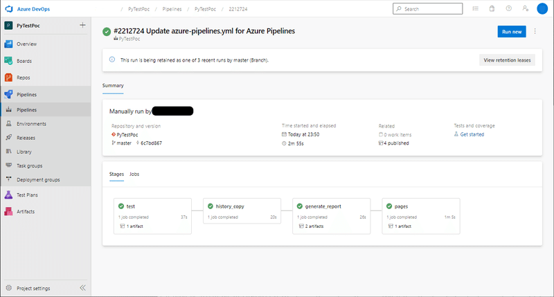Click View retention leases button
This screenshot has height=297, width=554.
pyautogui.click(x=507, y=60)
